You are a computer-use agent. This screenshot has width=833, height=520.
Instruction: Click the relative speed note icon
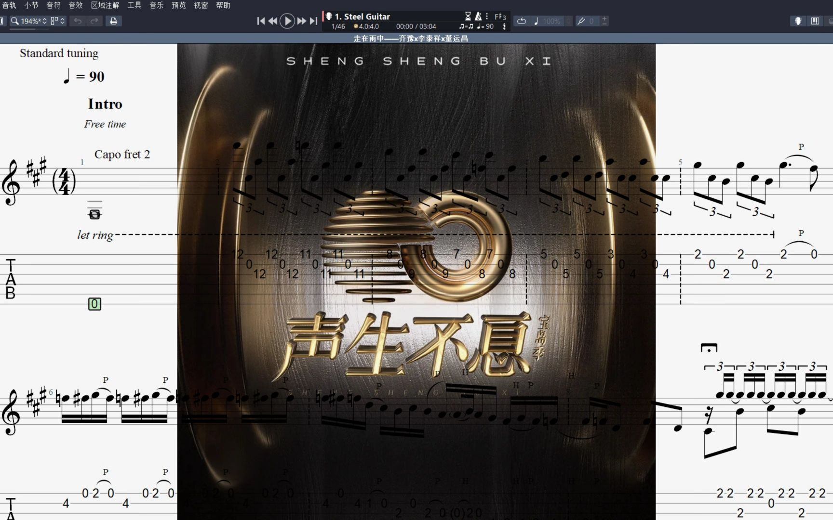[x=536, y=21]
